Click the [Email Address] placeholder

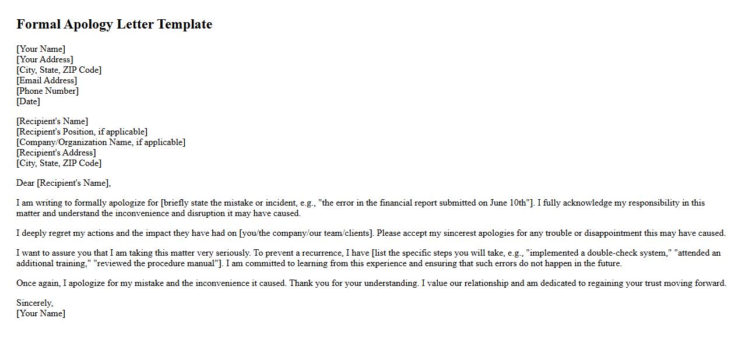tap(47, 80)
